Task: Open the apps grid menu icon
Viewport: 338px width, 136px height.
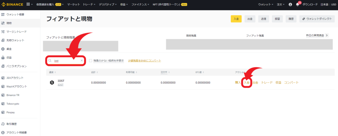Action: 28,4
